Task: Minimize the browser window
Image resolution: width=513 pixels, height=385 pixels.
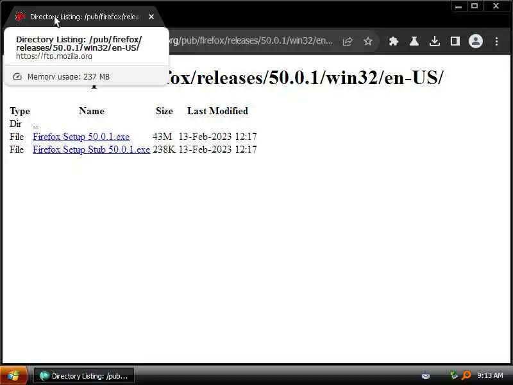Action: [458, 6]
